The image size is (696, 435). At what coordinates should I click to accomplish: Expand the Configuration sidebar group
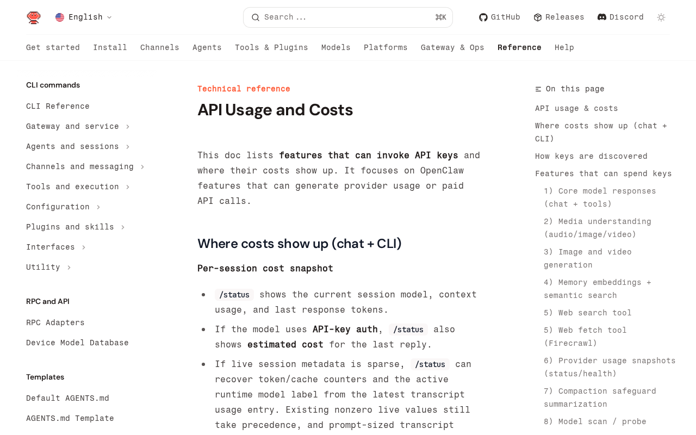[98, 207]
